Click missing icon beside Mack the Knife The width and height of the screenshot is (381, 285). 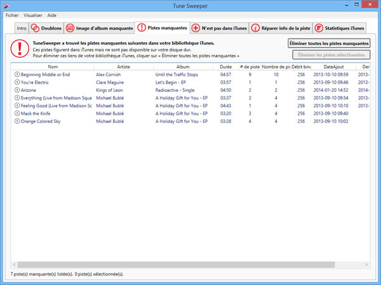coord(17,113)
